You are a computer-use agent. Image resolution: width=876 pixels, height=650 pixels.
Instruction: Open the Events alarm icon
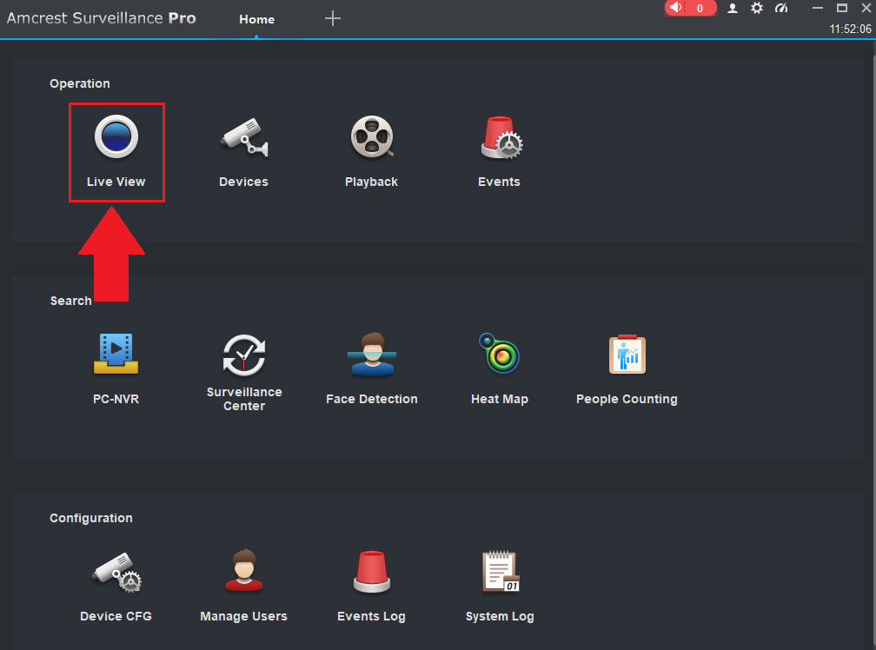[500, 137]
